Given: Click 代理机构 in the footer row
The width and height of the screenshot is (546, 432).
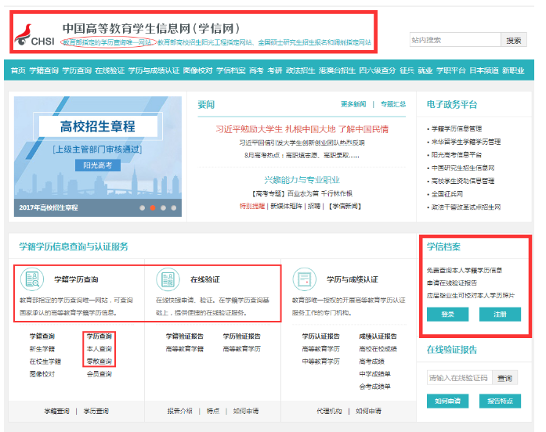Looking at the screenshot, I should click(x=329, y=411).
